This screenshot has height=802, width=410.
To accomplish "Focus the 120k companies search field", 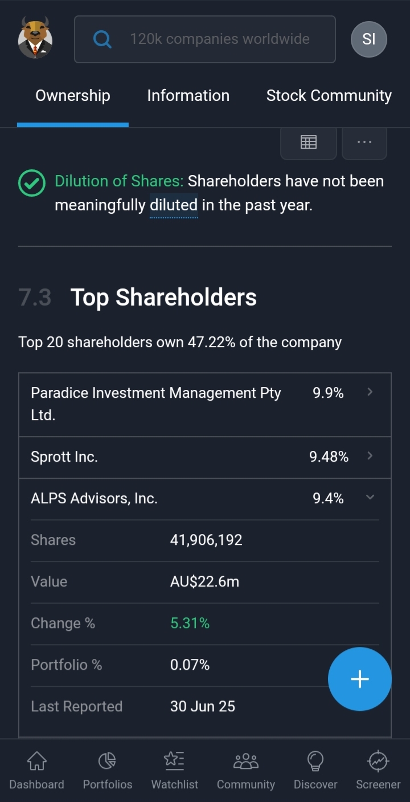I will [205, 39].
